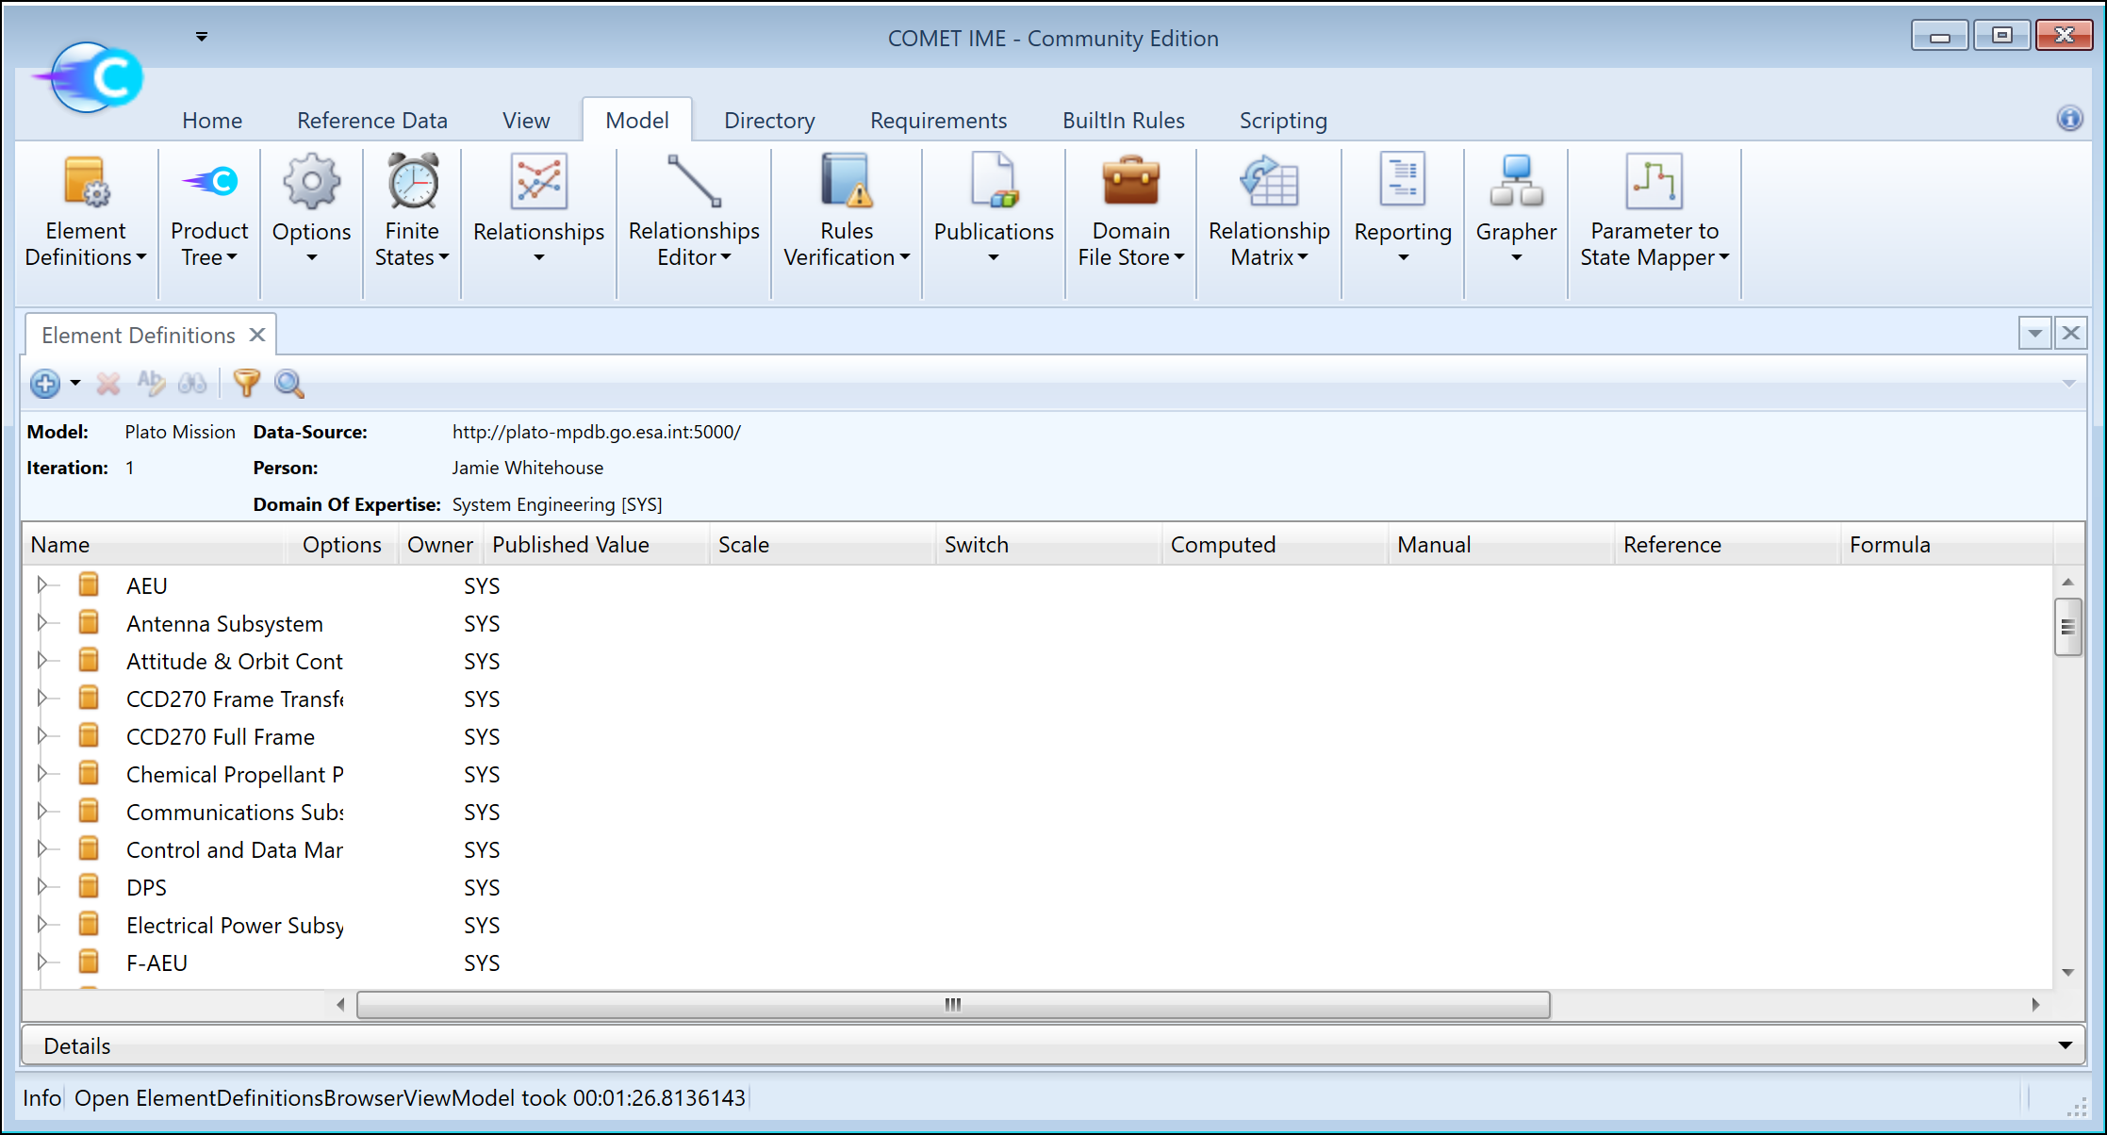Open the Domain File Store
This screenshot has height=1135, width=2107.
click(x=1129, y=217)
